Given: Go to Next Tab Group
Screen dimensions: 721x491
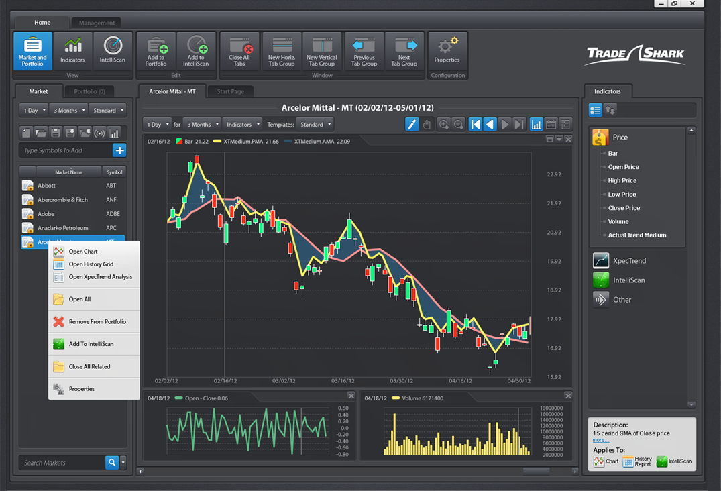Looking at the screenshot, I should (x=404, y=50).
